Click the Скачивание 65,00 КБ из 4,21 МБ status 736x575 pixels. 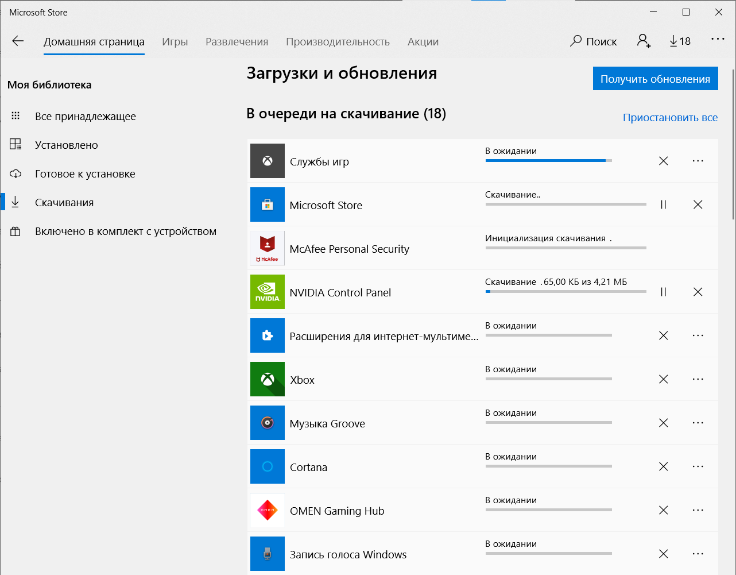coord(556,282)
